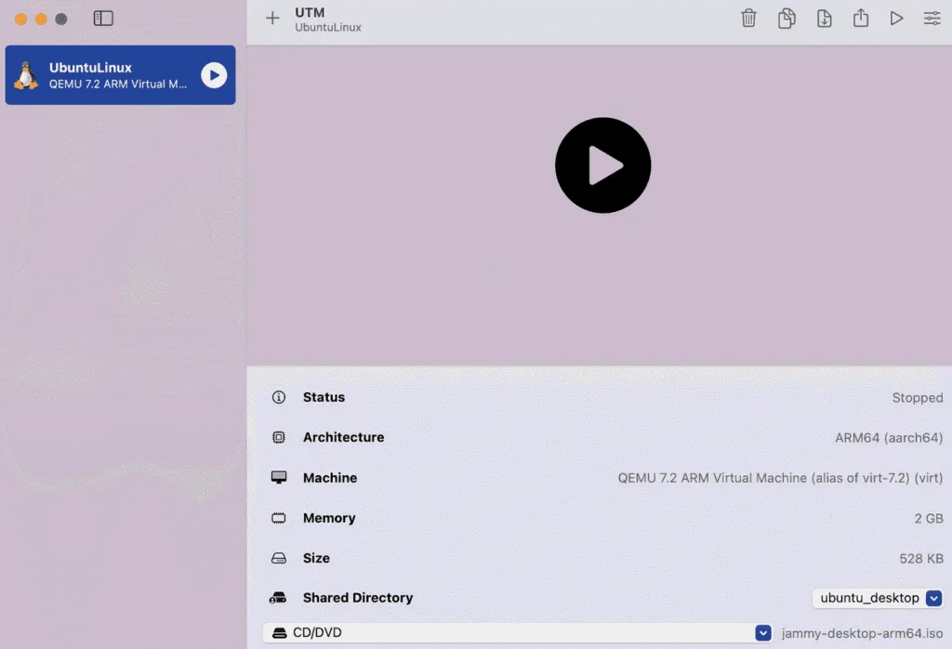The width and height of the screenshot is (952, 649).
Task: Click the move VM icon in the toolbar
Action: (x=824, y=19)
